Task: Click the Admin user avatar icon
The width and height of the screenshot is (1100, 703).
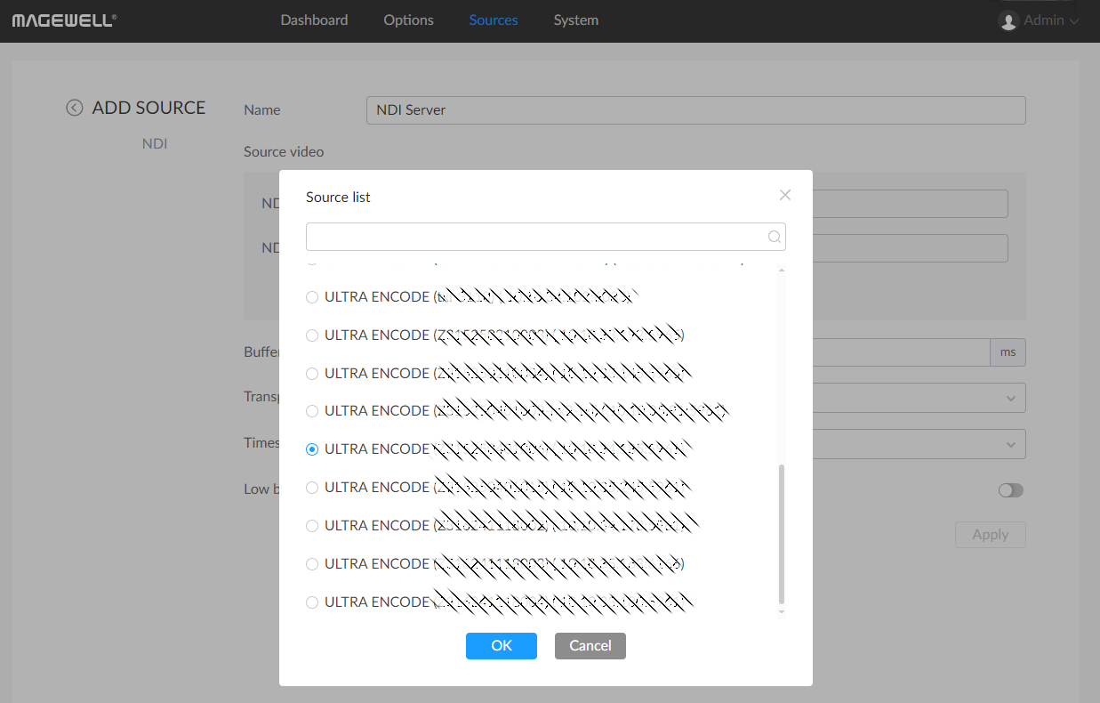Action: (1008, 20)
